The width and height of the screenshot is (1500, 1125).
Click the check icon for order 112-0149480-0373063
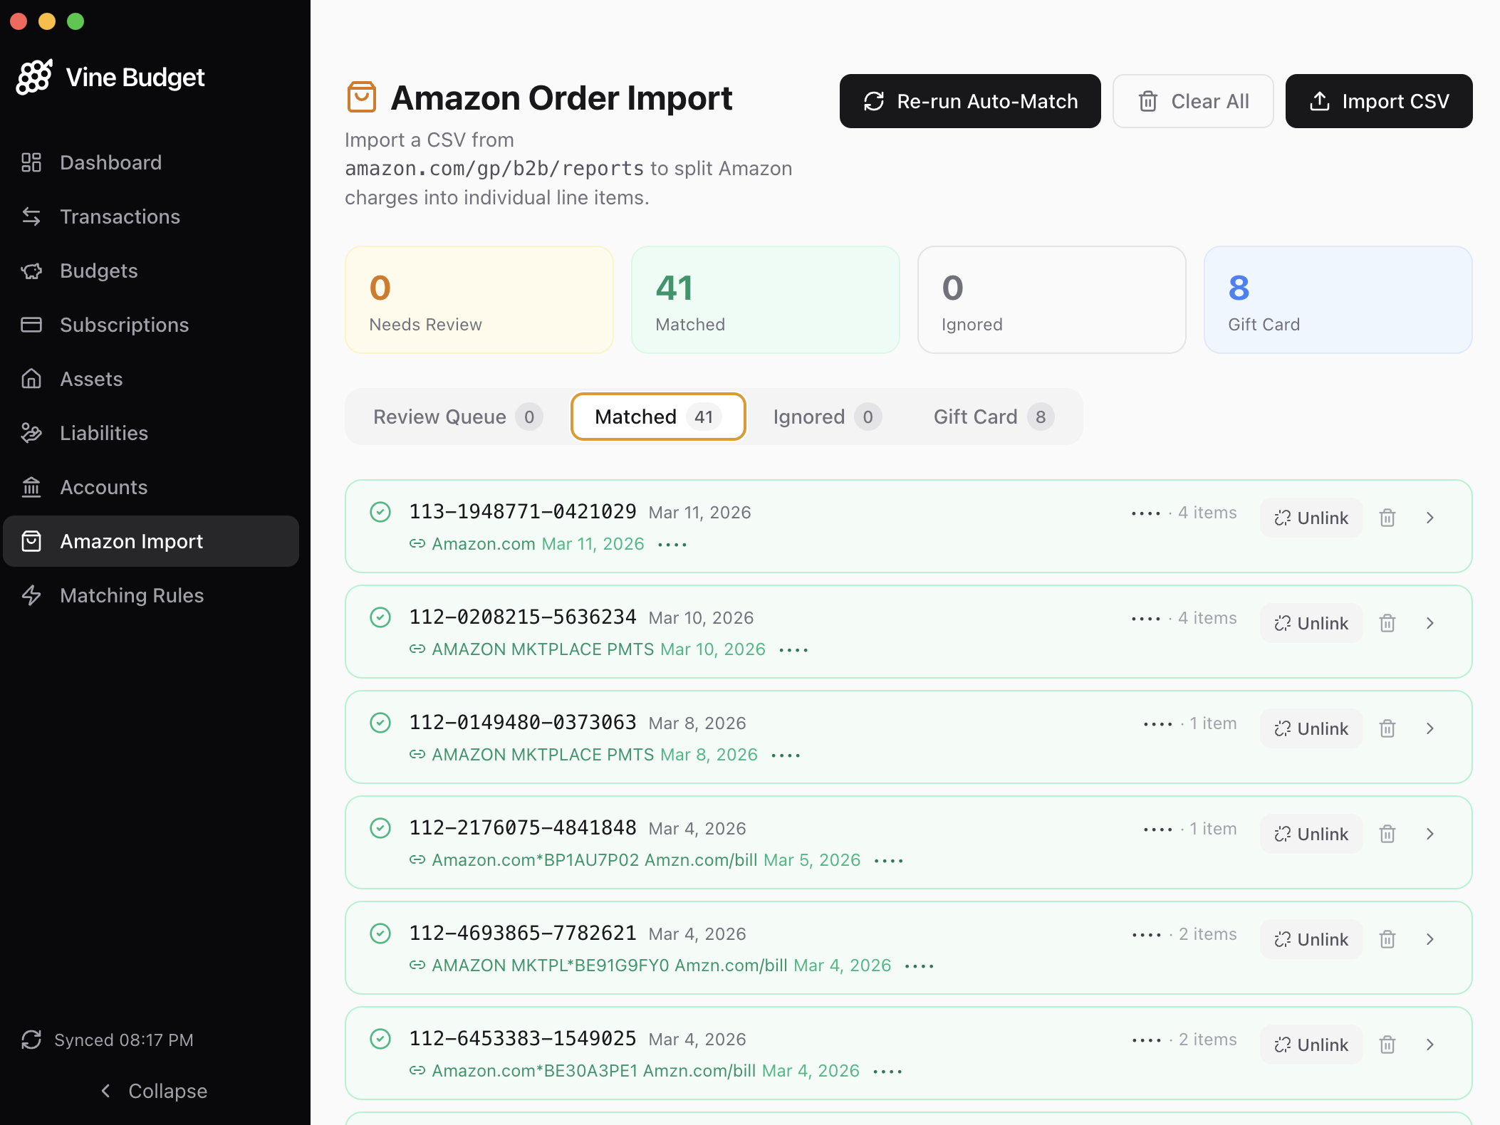[380, 723]
